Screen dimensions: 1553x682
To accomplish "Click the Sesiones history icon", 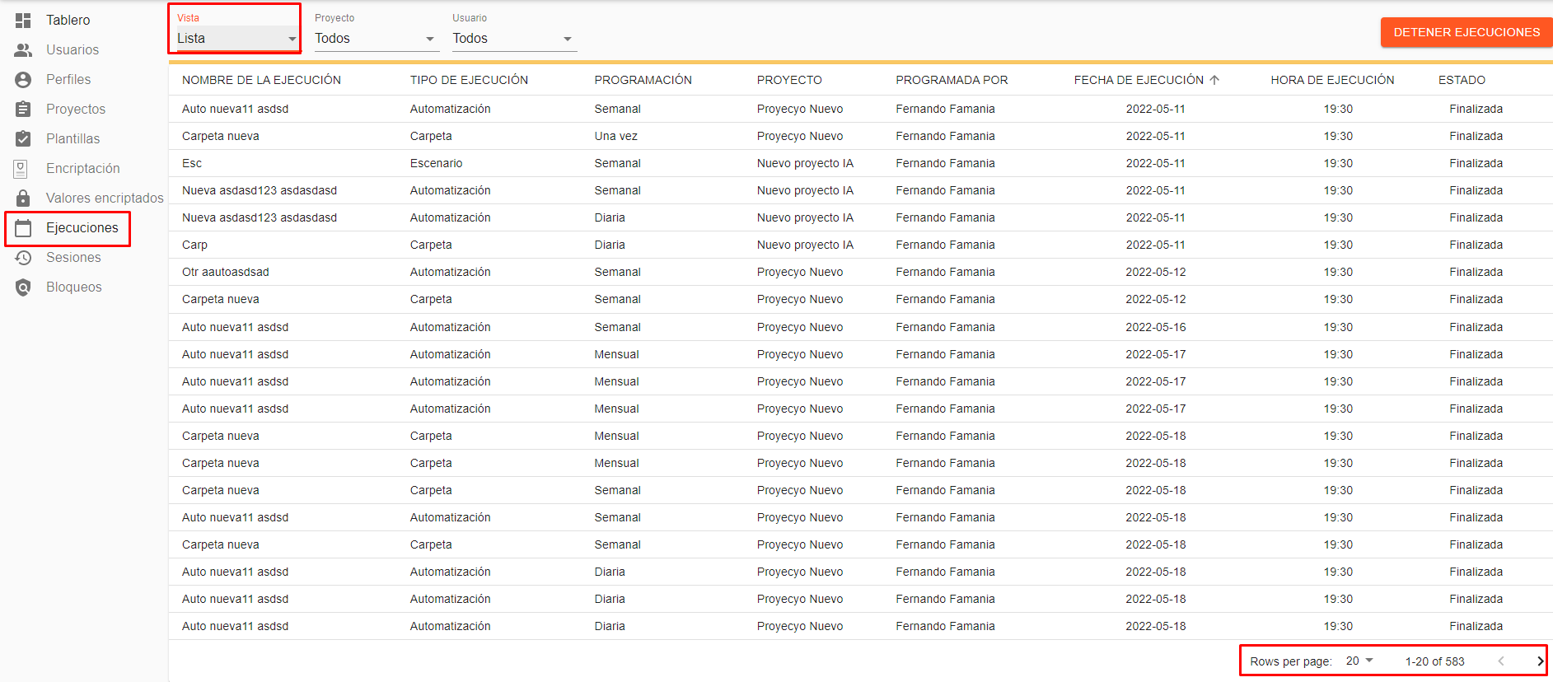I will [x=23, y=258].
